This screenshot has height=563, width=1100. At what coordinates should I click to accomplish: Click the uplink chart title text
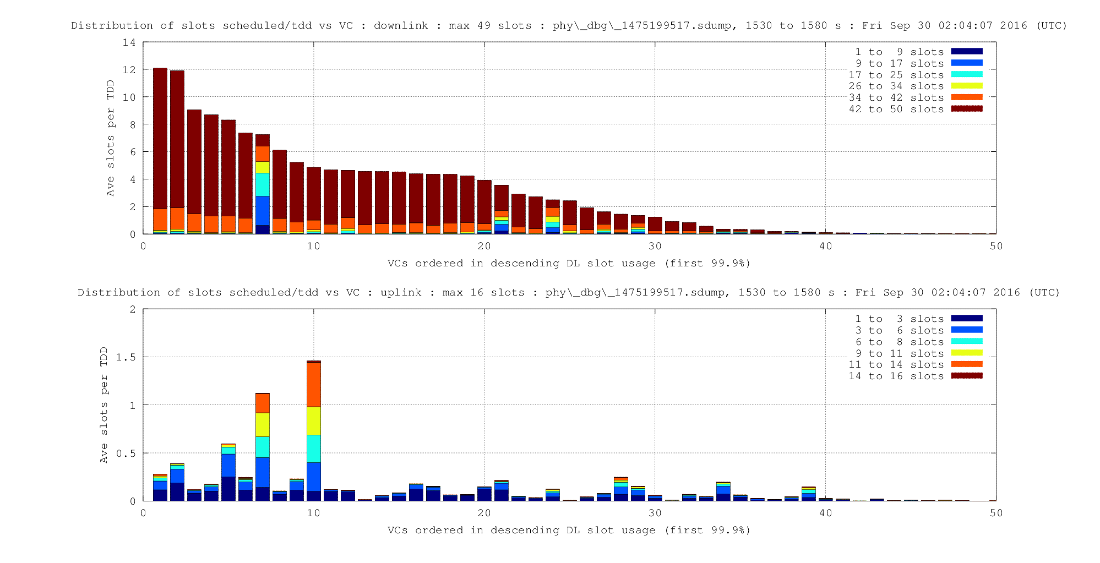click(x=569, y=293)
